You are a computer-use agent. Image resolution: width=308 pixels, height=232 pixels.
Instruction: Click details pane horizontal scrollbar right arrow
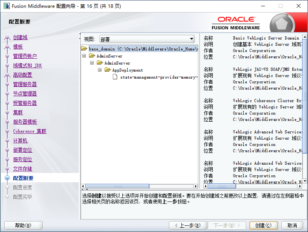point(300,186)
